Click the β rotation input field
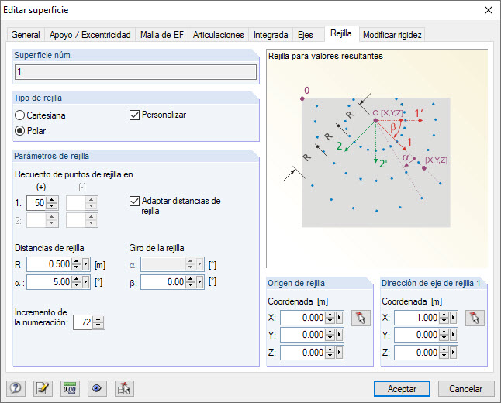Image resolution: width=501 pixels, height=403 pixels. tap(163, 282)
